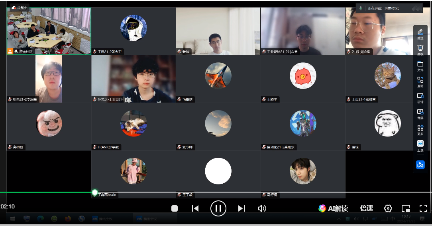The image size is (432, 226).
Task: Open the 倍速 playback speed menu
Action: [x=366, y=208]
